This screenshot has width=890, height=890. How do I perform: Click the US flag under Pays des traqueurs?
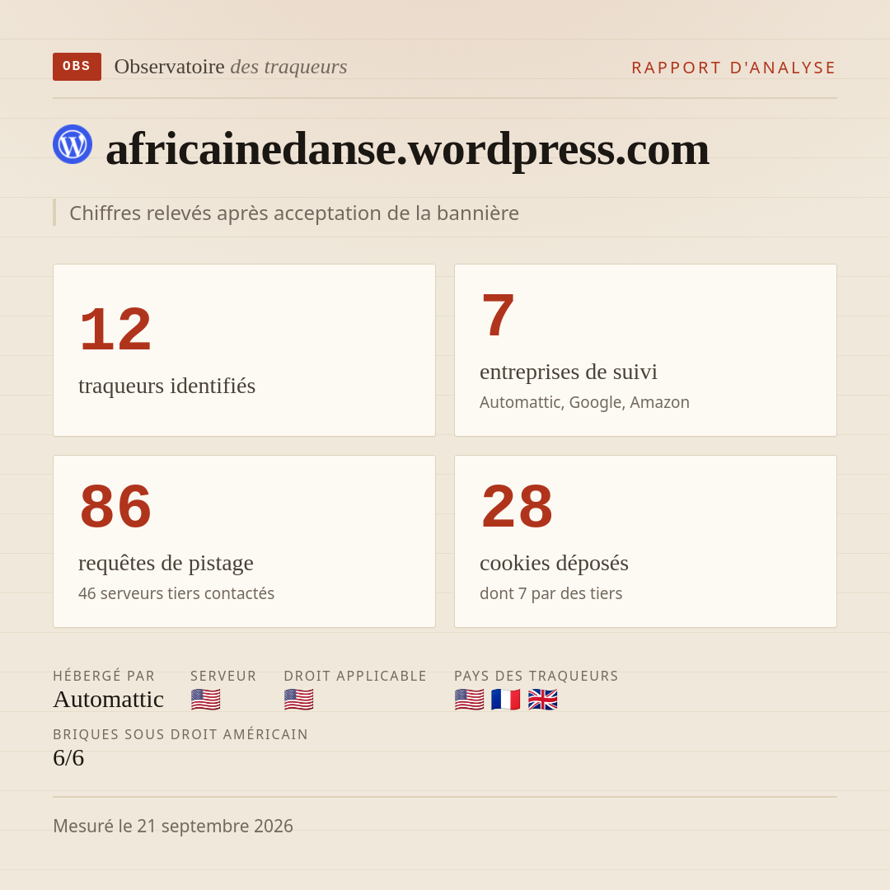[470, 700]
